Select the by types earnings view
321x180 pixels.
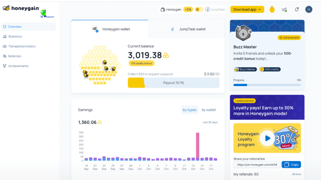point(190,110)
